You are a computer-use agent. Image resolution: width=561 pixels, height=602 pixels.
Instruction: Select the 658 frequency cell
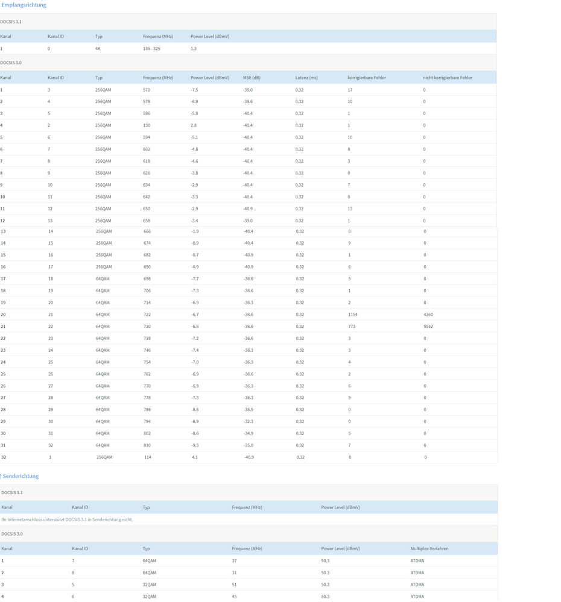click(147, 221)
